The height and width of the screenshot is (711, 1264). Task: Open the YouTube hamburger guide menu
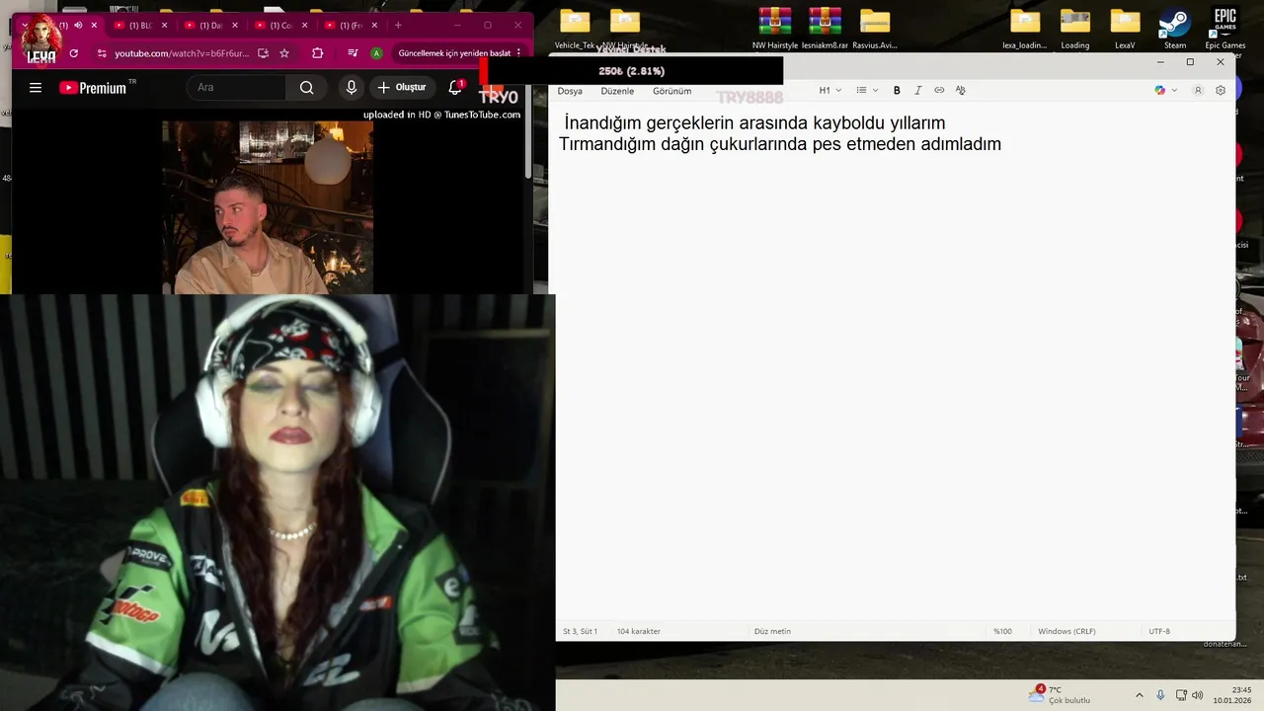(x=36, y=88)
